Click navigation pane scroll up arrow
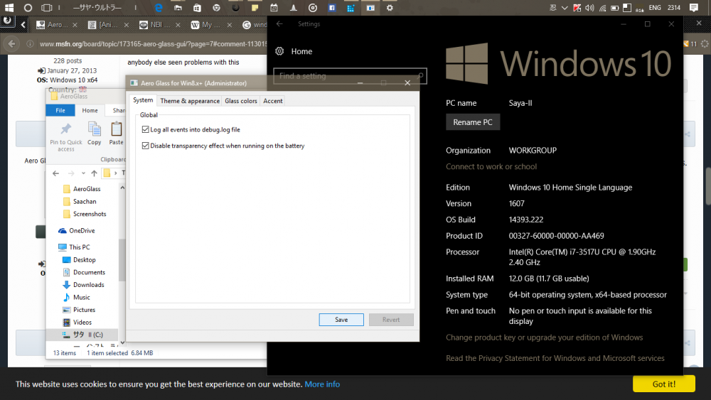The width and height of the screenshot is (711, 400). (x=122, y=188)
